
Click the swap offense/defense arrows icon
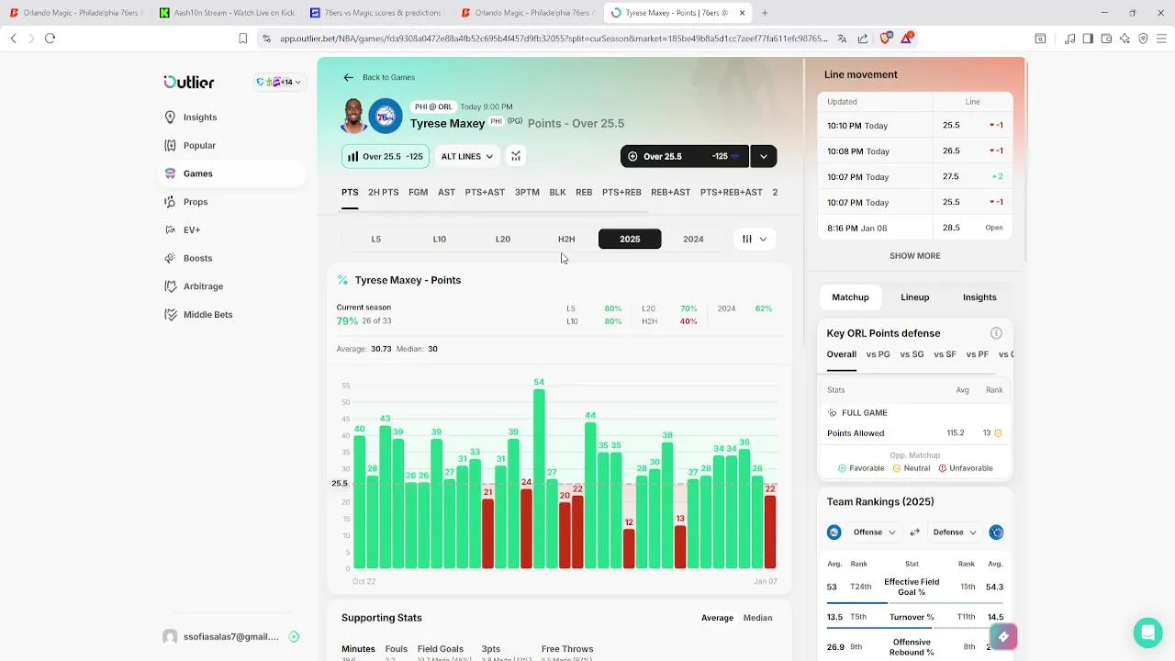(914, 532)
